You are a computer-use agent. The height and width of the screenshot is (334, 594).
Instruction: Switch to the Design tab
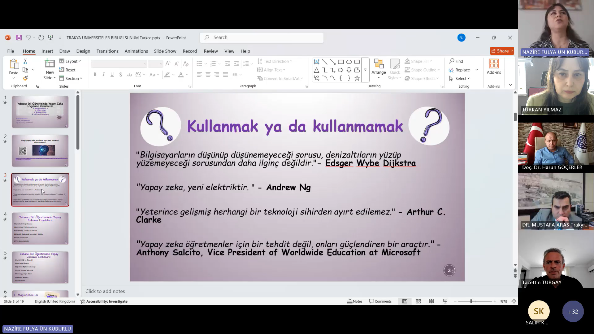click(83, 51)
